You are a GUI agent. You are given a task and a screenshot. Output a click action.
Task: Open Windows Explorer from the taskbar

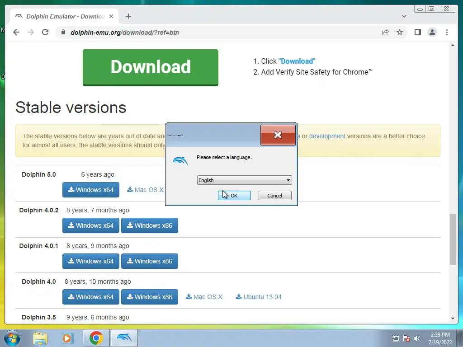[x=40, y=338]
